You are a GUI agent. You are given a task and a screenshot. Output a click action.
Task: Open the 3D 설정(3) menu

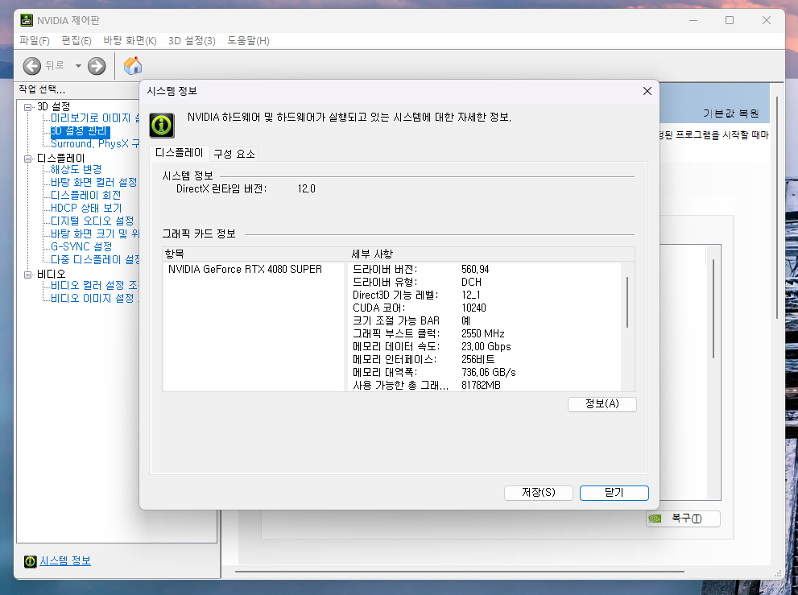pos(192,41)
